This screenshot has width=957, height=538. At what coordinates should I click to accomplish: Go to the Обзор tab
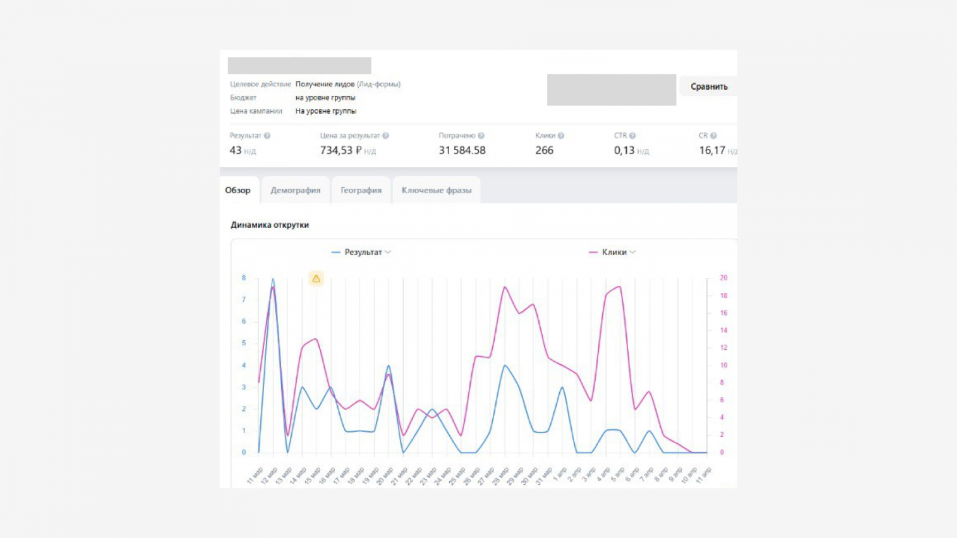(x=238, y=190)
